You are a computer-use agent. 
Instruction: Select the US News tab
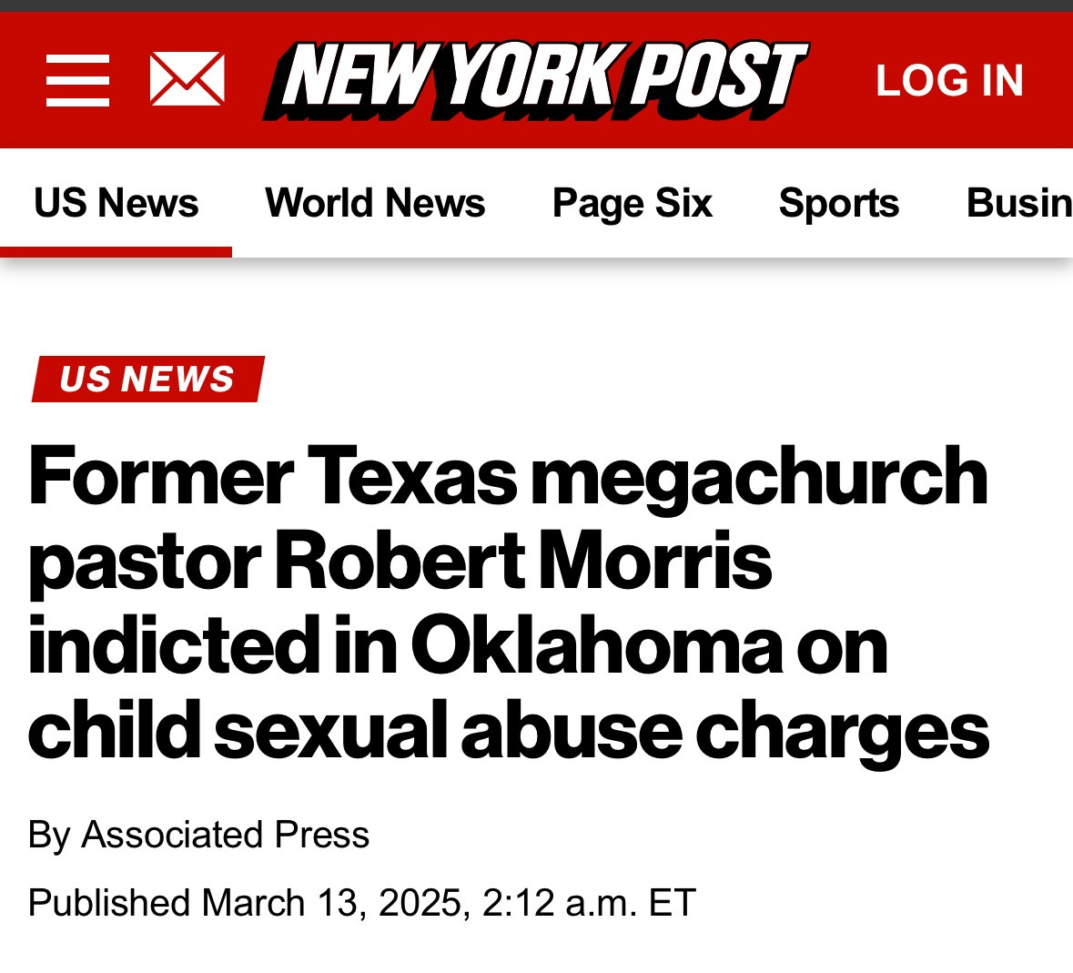tap(116, 202)
